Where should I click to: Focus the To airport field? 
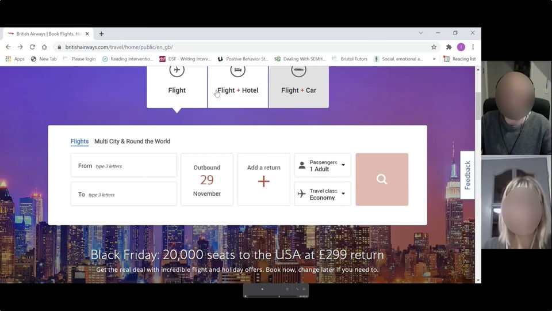(x=124, y=194)
